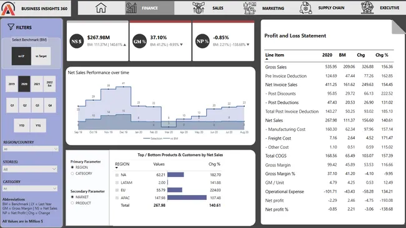This screenshot has height=228, width=406.
Task: Select the vs LY benchmark button
Action: pyautogui.click(x=21, y=56)
